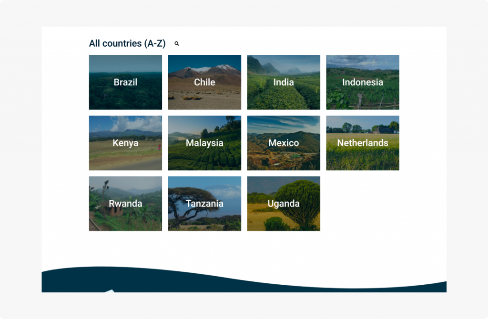The width and height of the screenshot is (488, 319).
Task: Open the Netherlands country tile
Action: pyautogui.click(x=363, y=143)
